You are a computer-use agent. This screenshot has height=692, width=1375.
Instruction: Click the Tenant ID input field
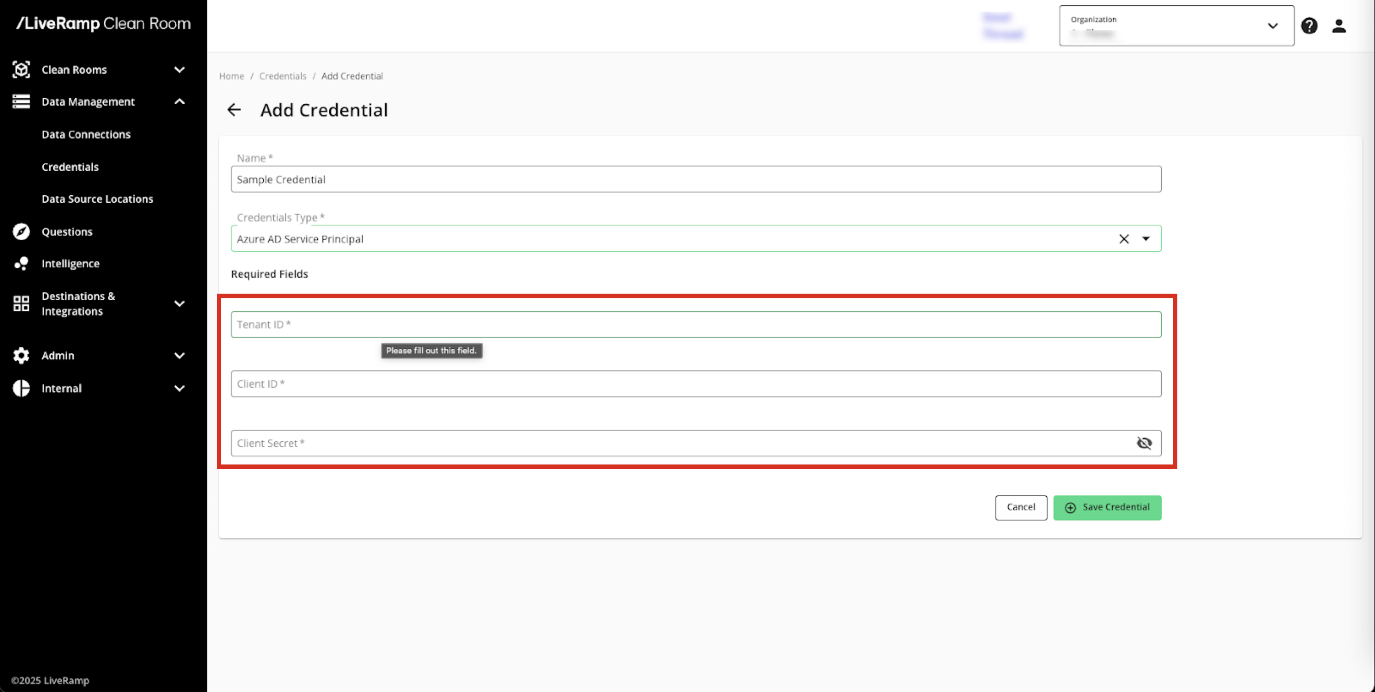(696, 324)
